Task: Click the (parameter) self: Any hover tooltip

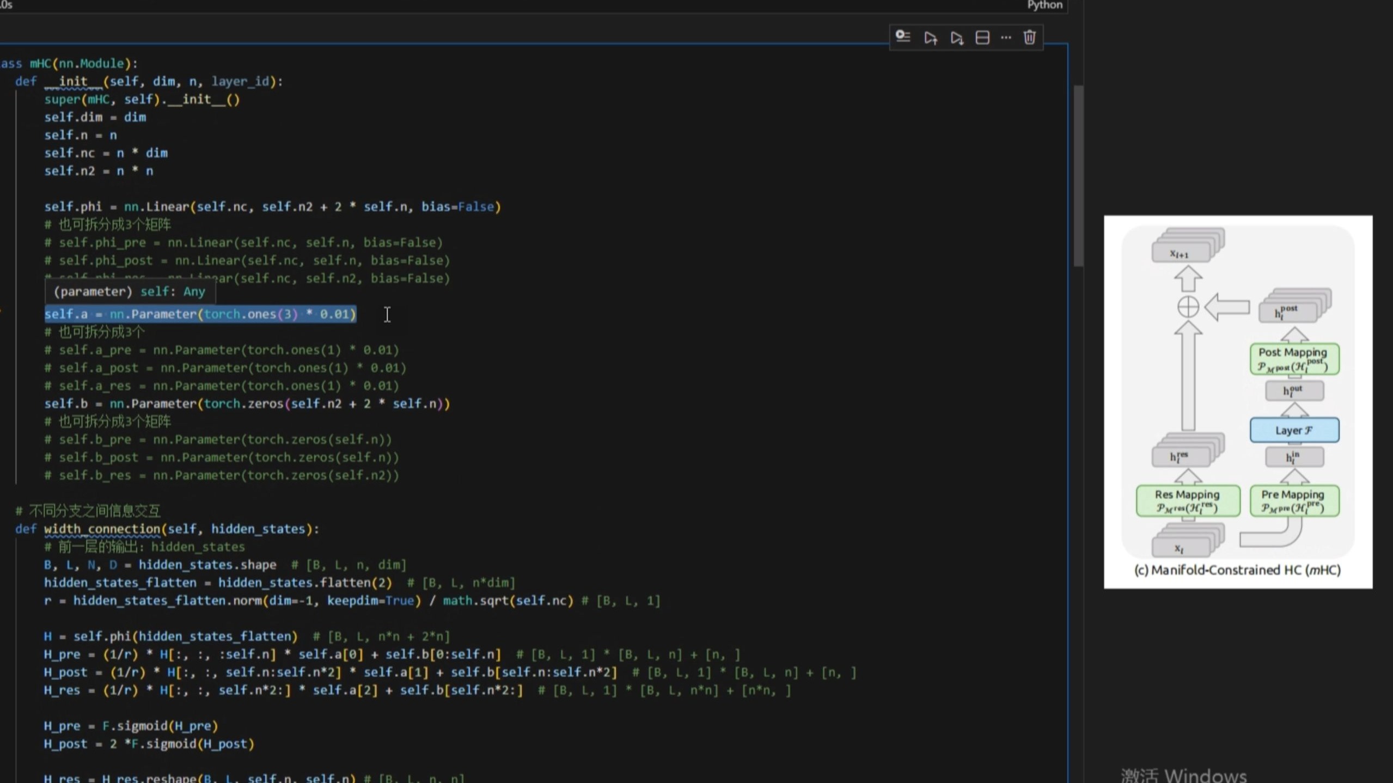Action: click(x=130, y=292)
